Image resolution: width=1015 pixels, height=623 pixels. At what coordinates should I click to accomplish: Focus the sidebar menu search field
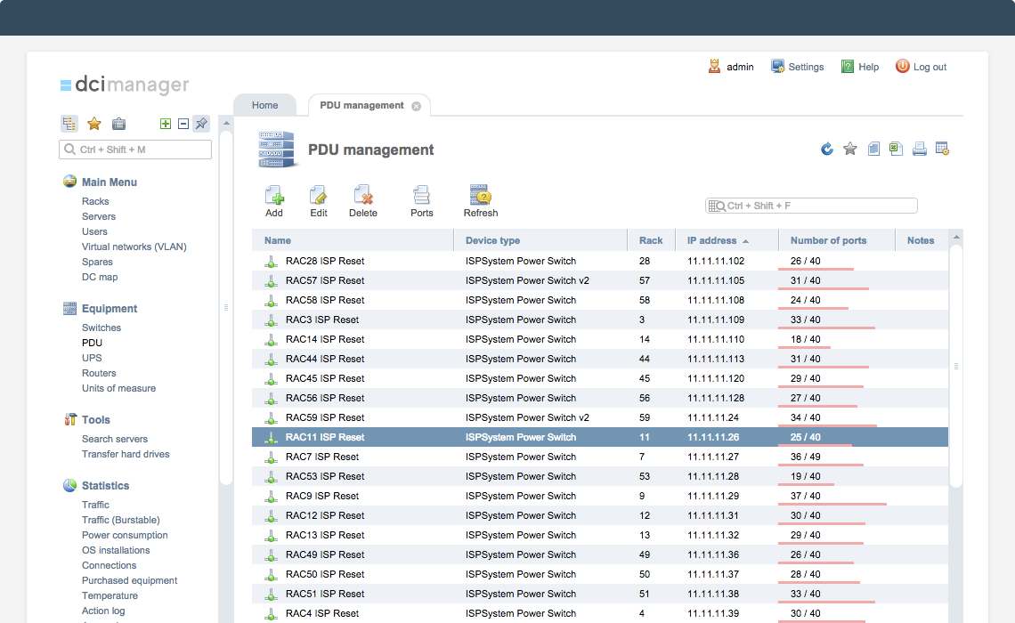click(135, 150)
